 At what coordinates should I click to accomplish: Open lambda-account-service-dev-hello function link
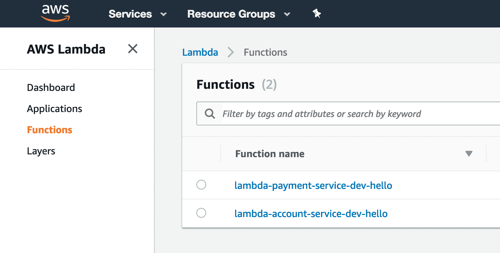pos(311,214)
